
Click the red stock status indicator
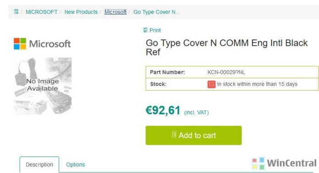pos(211,84)
